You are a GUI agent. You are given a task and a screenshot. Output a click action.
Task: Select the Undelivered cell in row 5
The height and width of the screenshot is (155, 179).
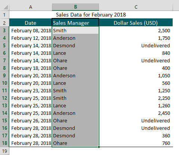coord(136,45)
